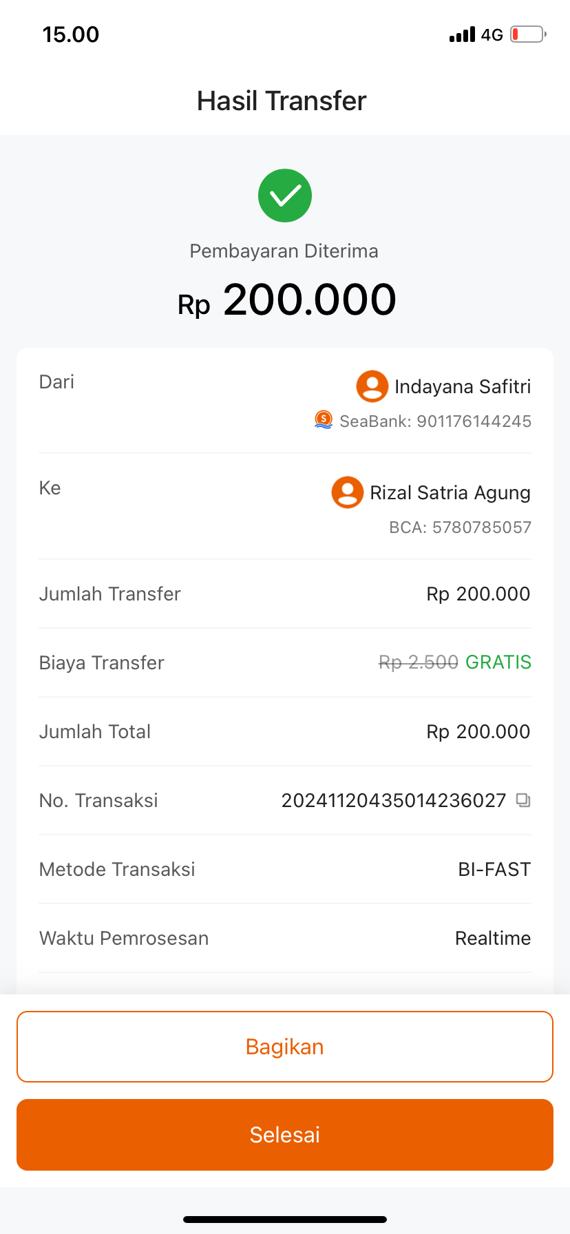Tap the SeaBank logo icon
570x1234 pixels.
coord(324,419)
